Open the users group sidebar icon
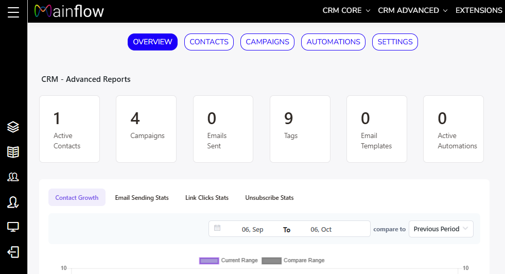The height and width of the screenshot is (274, 505). [x=13, y=177]
